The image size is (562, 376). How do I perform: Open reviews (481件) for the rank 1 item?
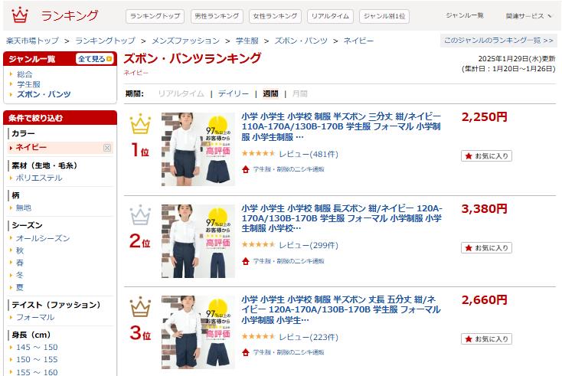point(309,154)
